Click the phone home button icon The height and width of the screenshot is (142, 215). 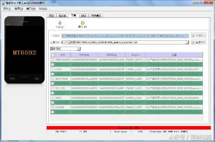point(24,79)
